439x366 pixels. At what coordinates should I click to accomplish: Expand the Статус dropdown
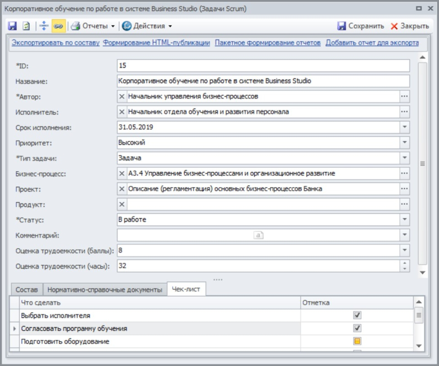[404, 220]
